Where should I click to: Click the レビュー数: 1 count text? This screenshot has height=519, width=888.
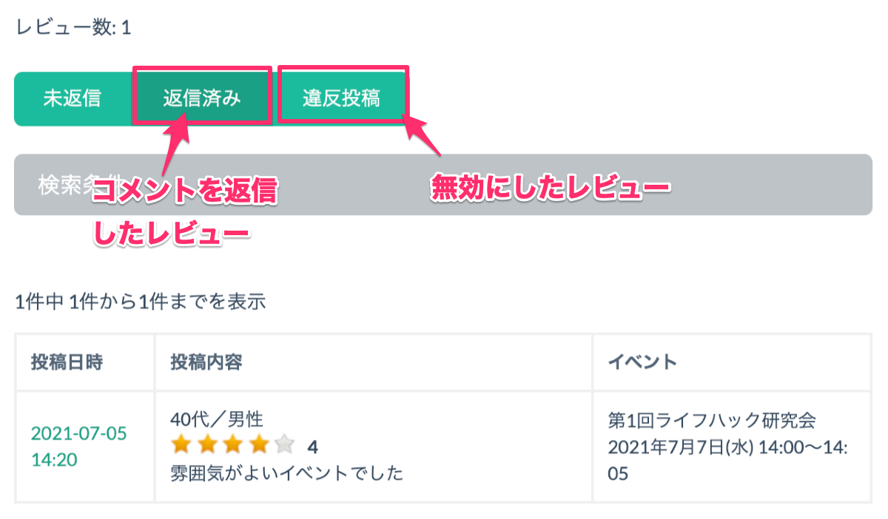[73, 28]
